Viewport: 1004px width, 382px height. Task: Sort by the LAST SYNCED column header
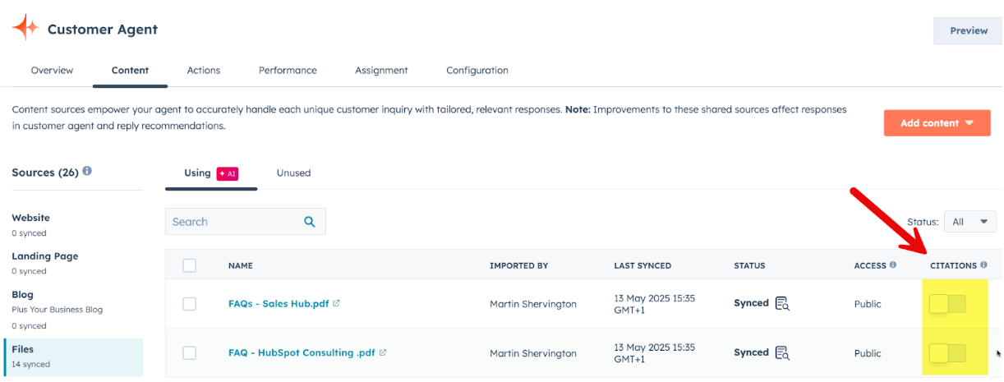click(x=642, y=266)
